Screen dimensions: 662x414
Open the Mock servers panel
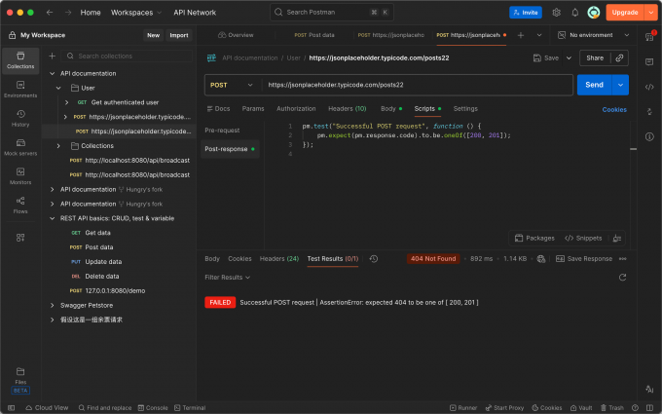(x=20, y=147)
